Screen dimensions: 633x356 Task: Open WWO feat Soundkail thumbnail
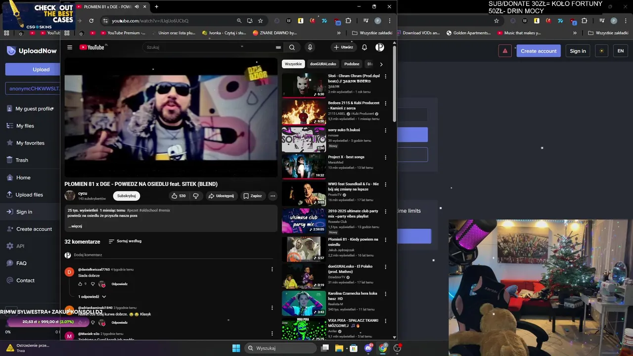[304, 193]
